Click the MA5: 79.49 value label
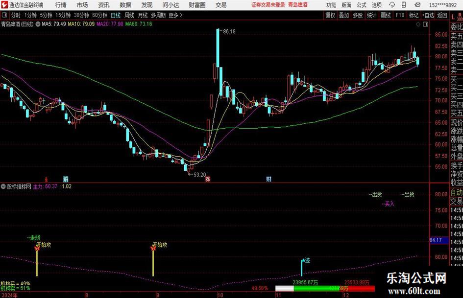The height and width of the screenshot is (298, 463). [54, 24]
